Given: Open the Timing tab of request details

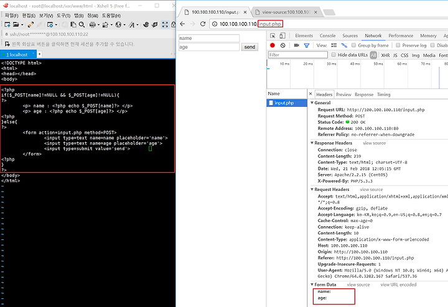Looking at the screenshot, I should [x=383, y=94].
